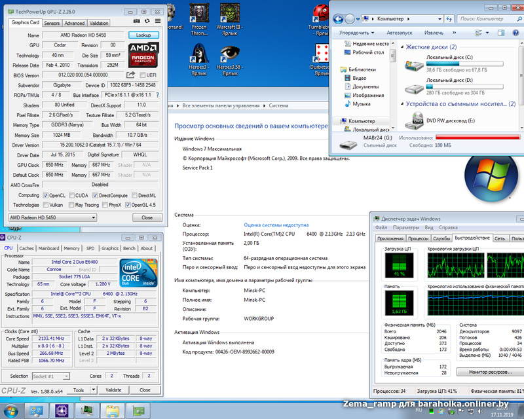This screenshot has height=419, width=524.
Task: Click the BIOS export share icon in GPU-Z
Action: 130,75
